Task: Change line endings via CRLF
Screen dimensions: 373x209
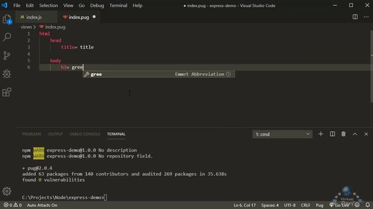Action: [305, 205]
